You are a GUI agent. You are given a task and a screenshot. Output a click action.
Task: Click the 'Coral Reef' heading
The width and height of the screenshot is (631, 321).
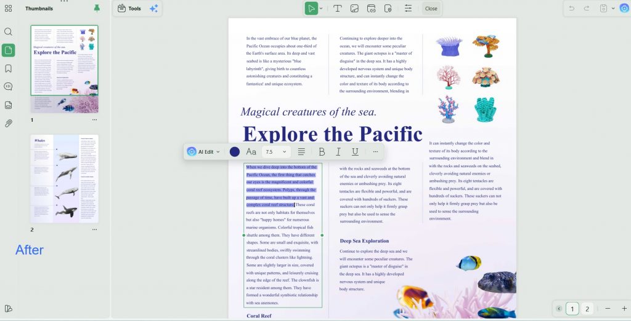[x=259, y=316]
